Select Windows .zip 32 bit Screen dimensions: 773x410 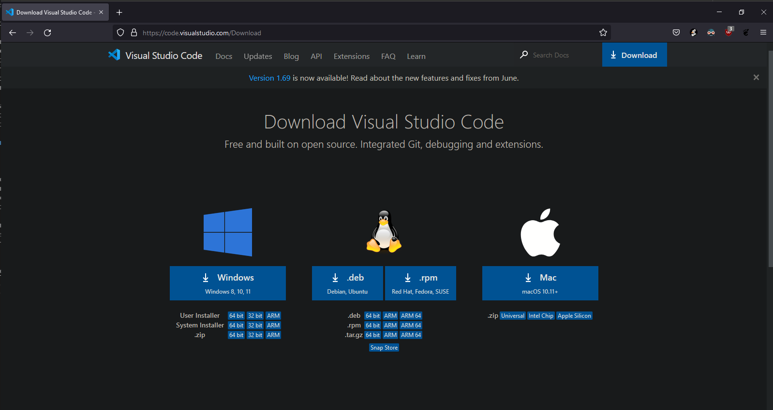(255, 335)
